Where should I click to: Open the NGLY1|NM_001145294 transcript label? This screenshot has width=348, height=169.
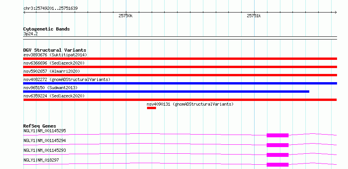(x=45, y=140)
